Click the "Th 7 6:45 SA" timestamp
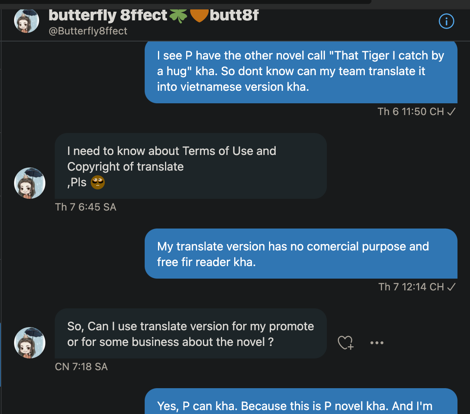The image size is (470, 414). coord(86,207)
